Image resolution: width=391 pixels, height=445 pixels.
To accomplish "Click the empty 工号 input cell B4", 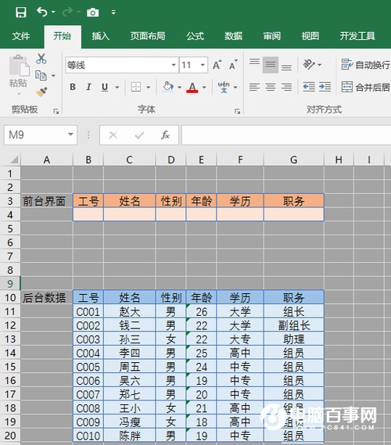I will click(88, 214).
